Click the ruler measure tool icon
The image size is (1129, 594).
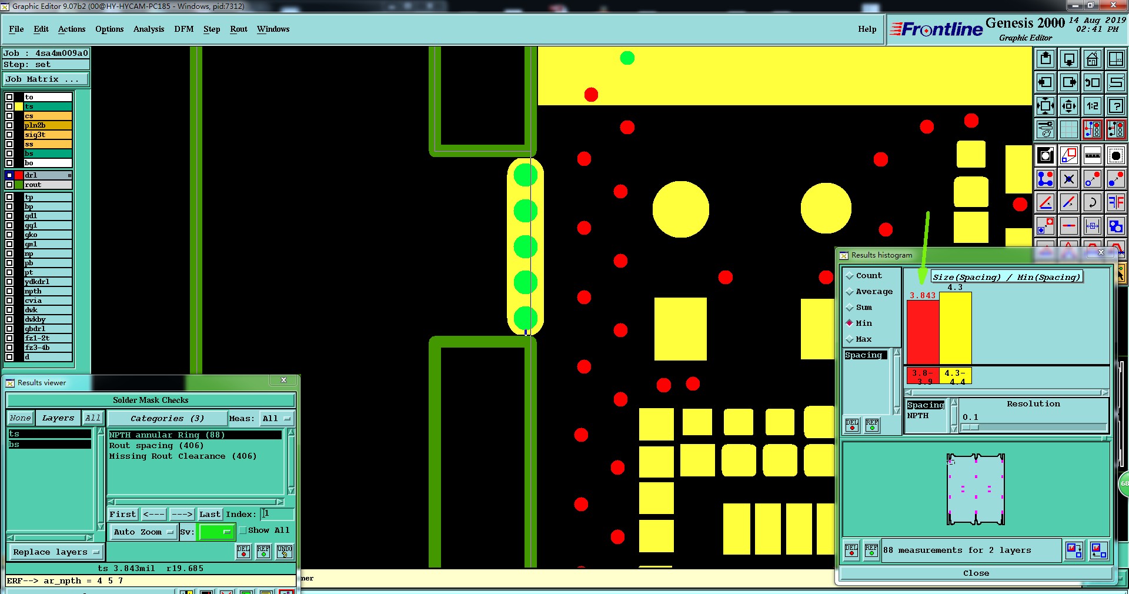pyautogui.click(x=1093, y=155)
